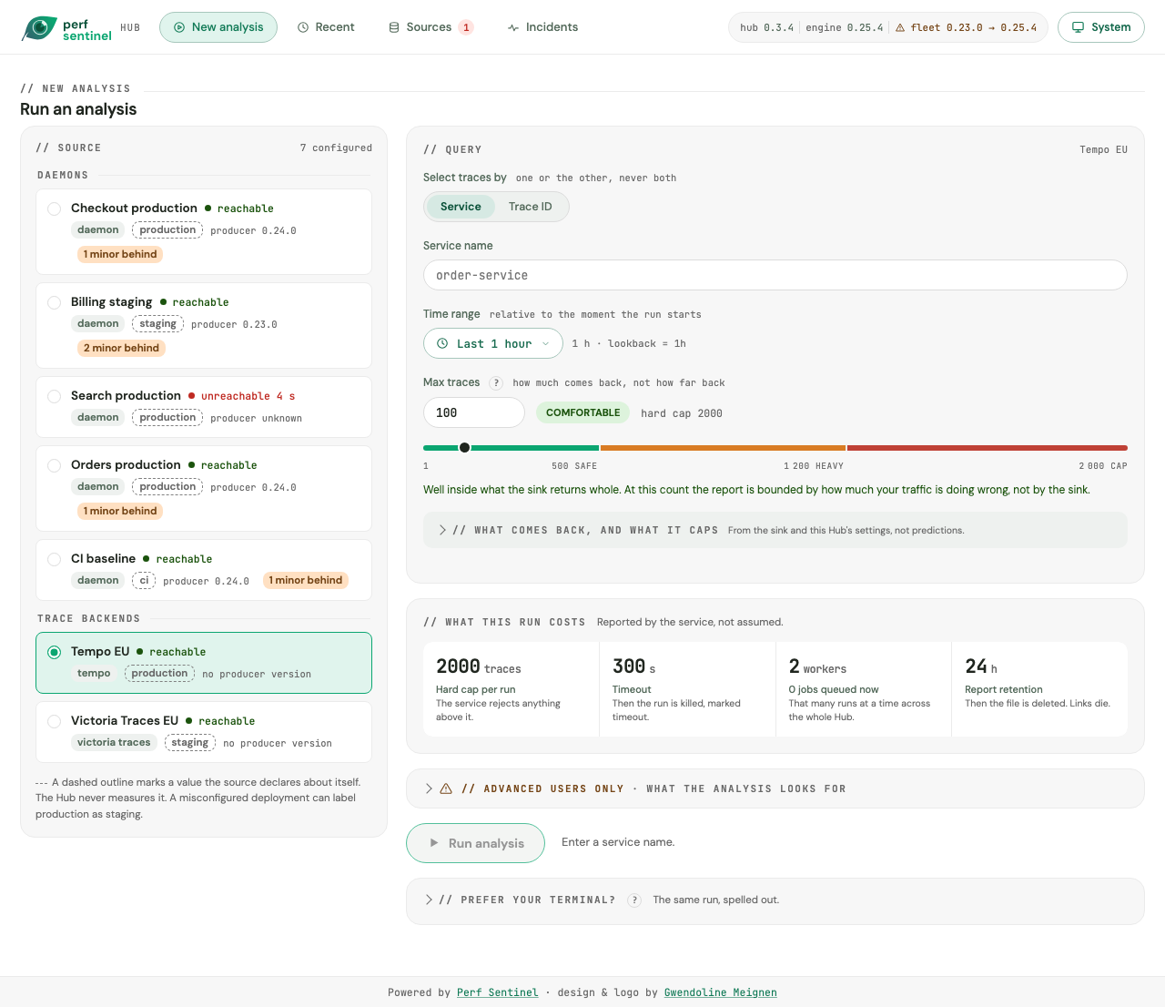Select the Orders production daemon
Viewport: 1165px width, 1007px height.
(x=204, y=488)
